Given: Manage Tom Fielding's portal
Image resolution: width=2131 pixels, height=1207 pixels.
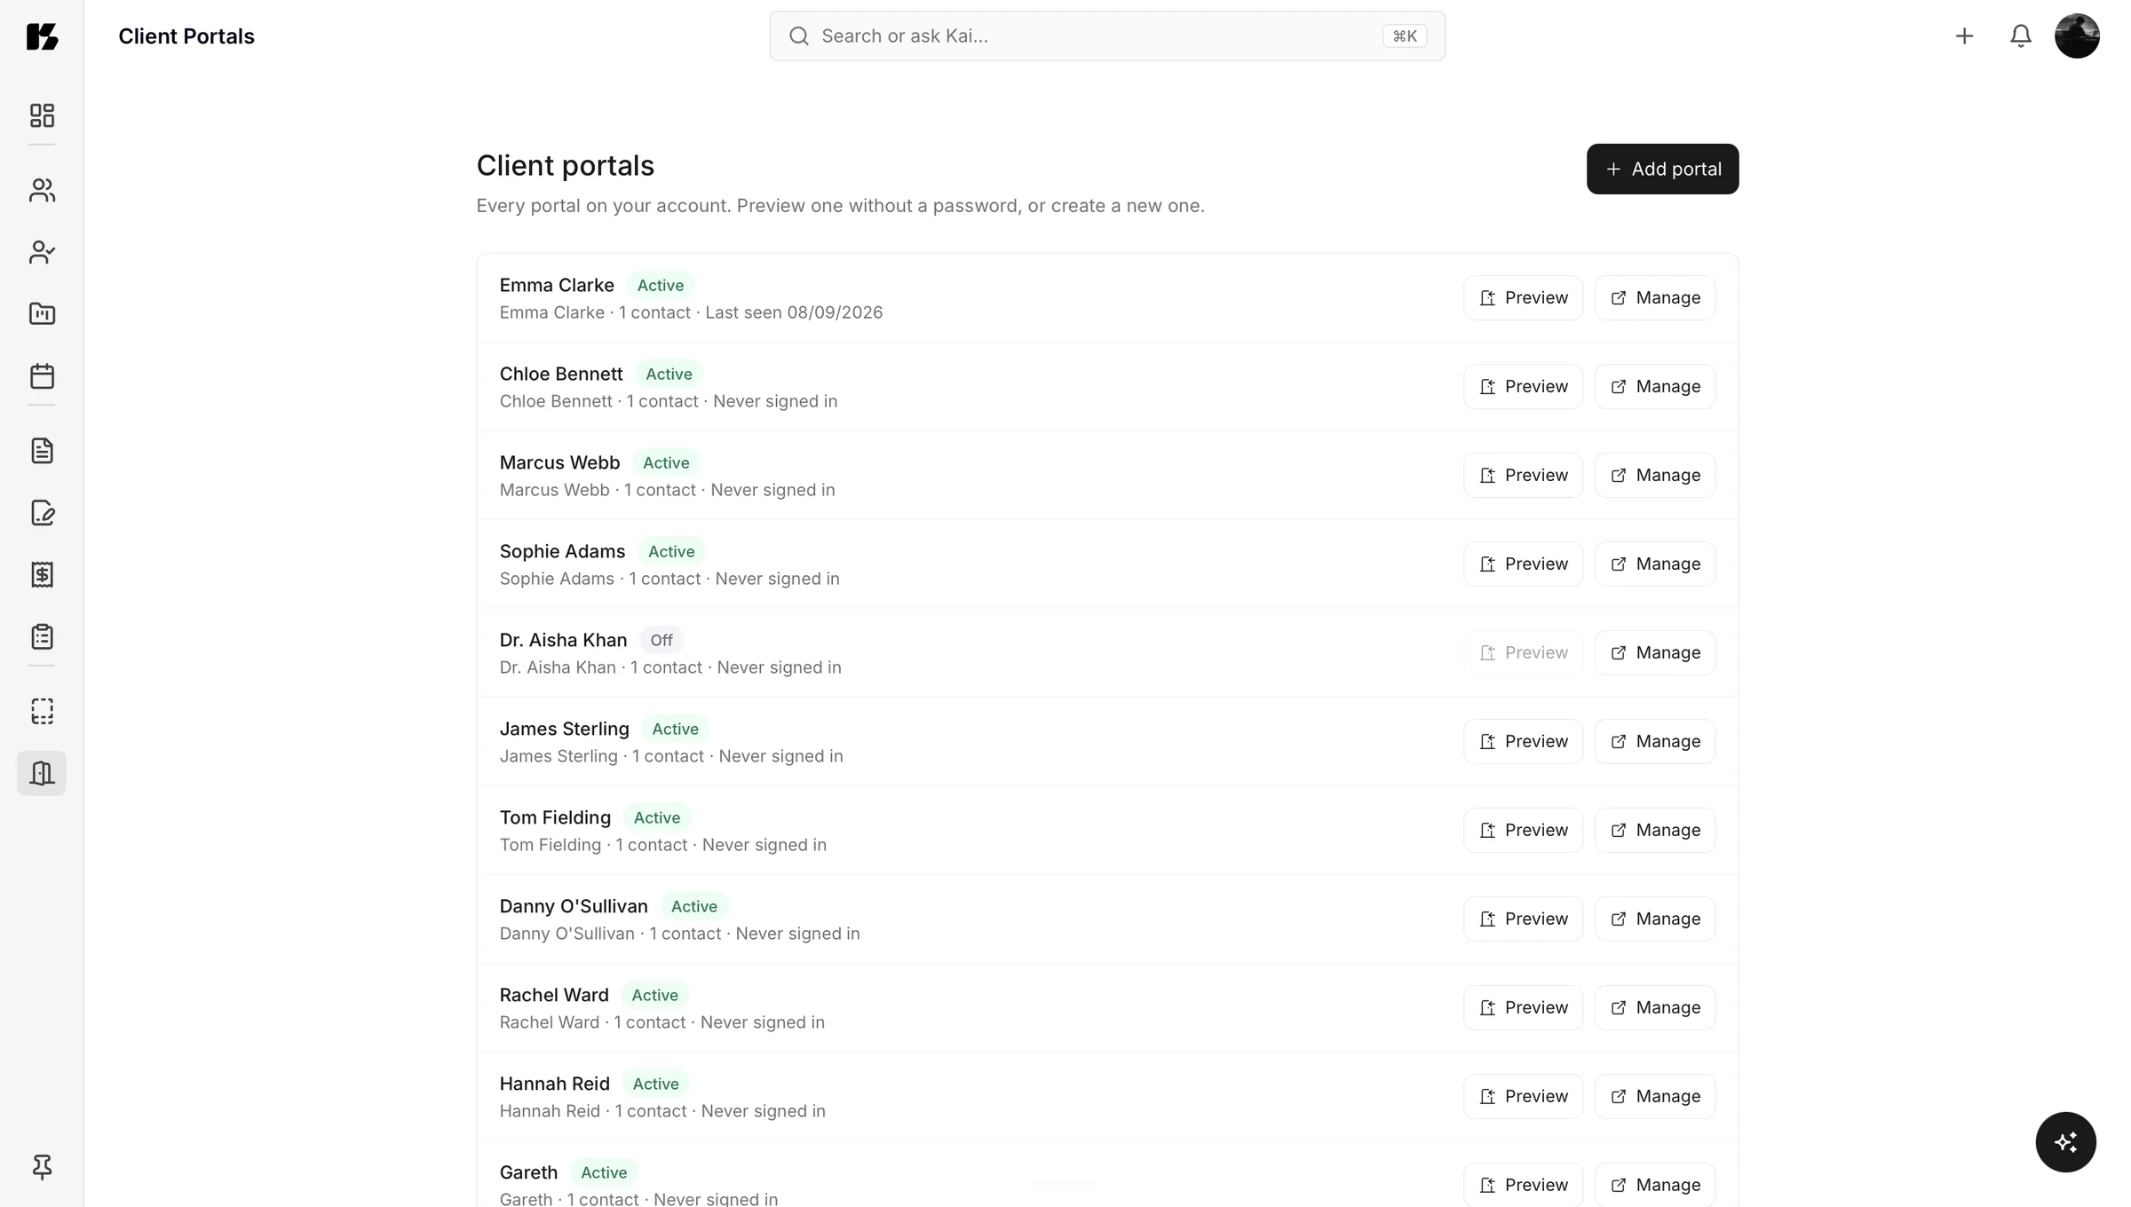Looking at the screenshot, I should 1655,830.
